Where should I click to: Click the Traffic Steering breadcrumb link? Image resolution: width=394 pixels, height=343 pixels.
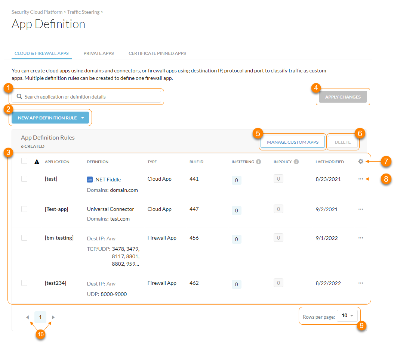(x=83, y=12)
